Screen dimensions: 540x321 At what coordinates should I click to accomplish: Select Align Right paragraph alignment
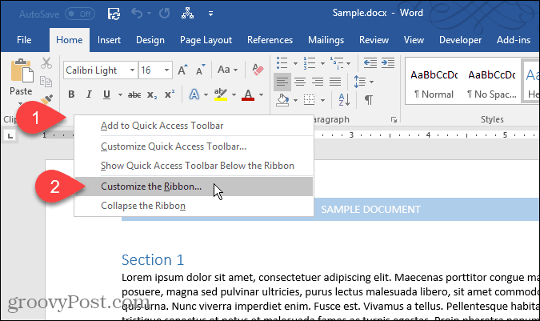(x=318, y=82)
